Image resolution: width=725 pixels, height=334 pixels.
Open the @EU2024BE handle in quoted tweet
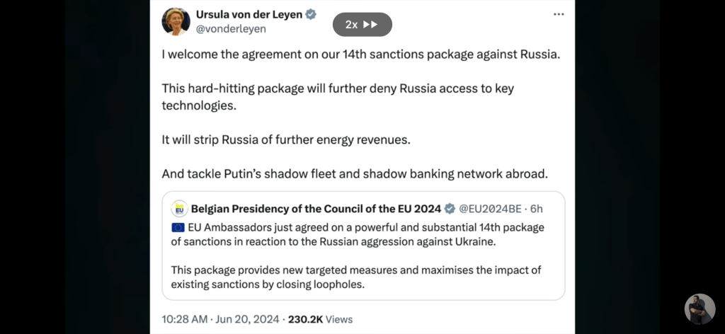pyautogui.click(x=491, y=209)
